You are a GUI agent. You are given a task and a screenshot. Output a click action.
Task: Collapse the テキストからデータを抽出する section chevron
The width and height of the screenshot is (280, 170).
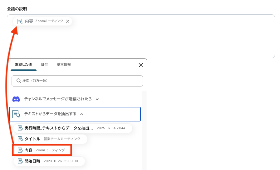(81, 114)
